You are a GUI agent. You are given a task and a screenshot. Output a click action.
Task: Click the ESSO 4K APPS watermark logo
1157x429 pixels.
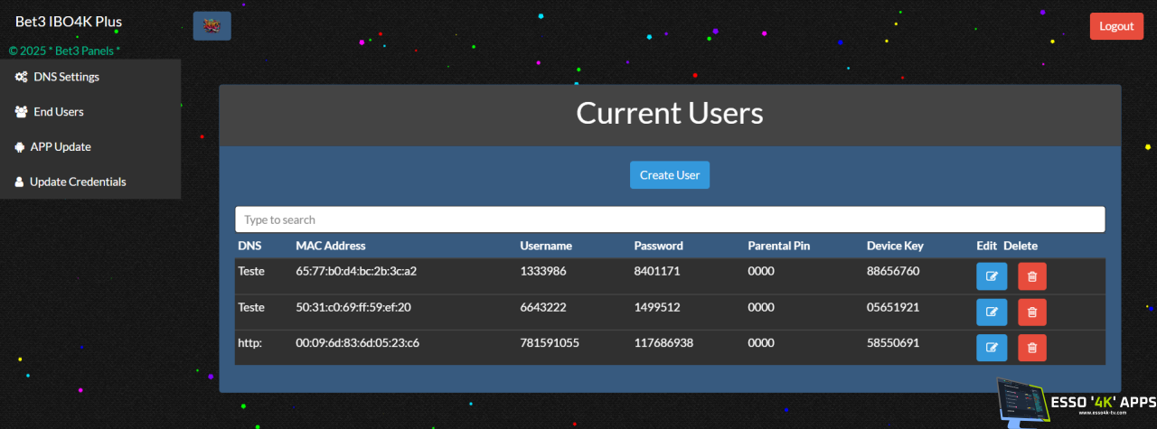[x=1076, y=403]
